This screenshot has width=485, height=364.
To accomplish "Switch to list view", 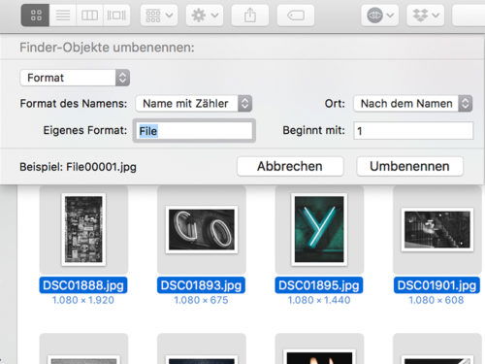I will click(63, 15).
